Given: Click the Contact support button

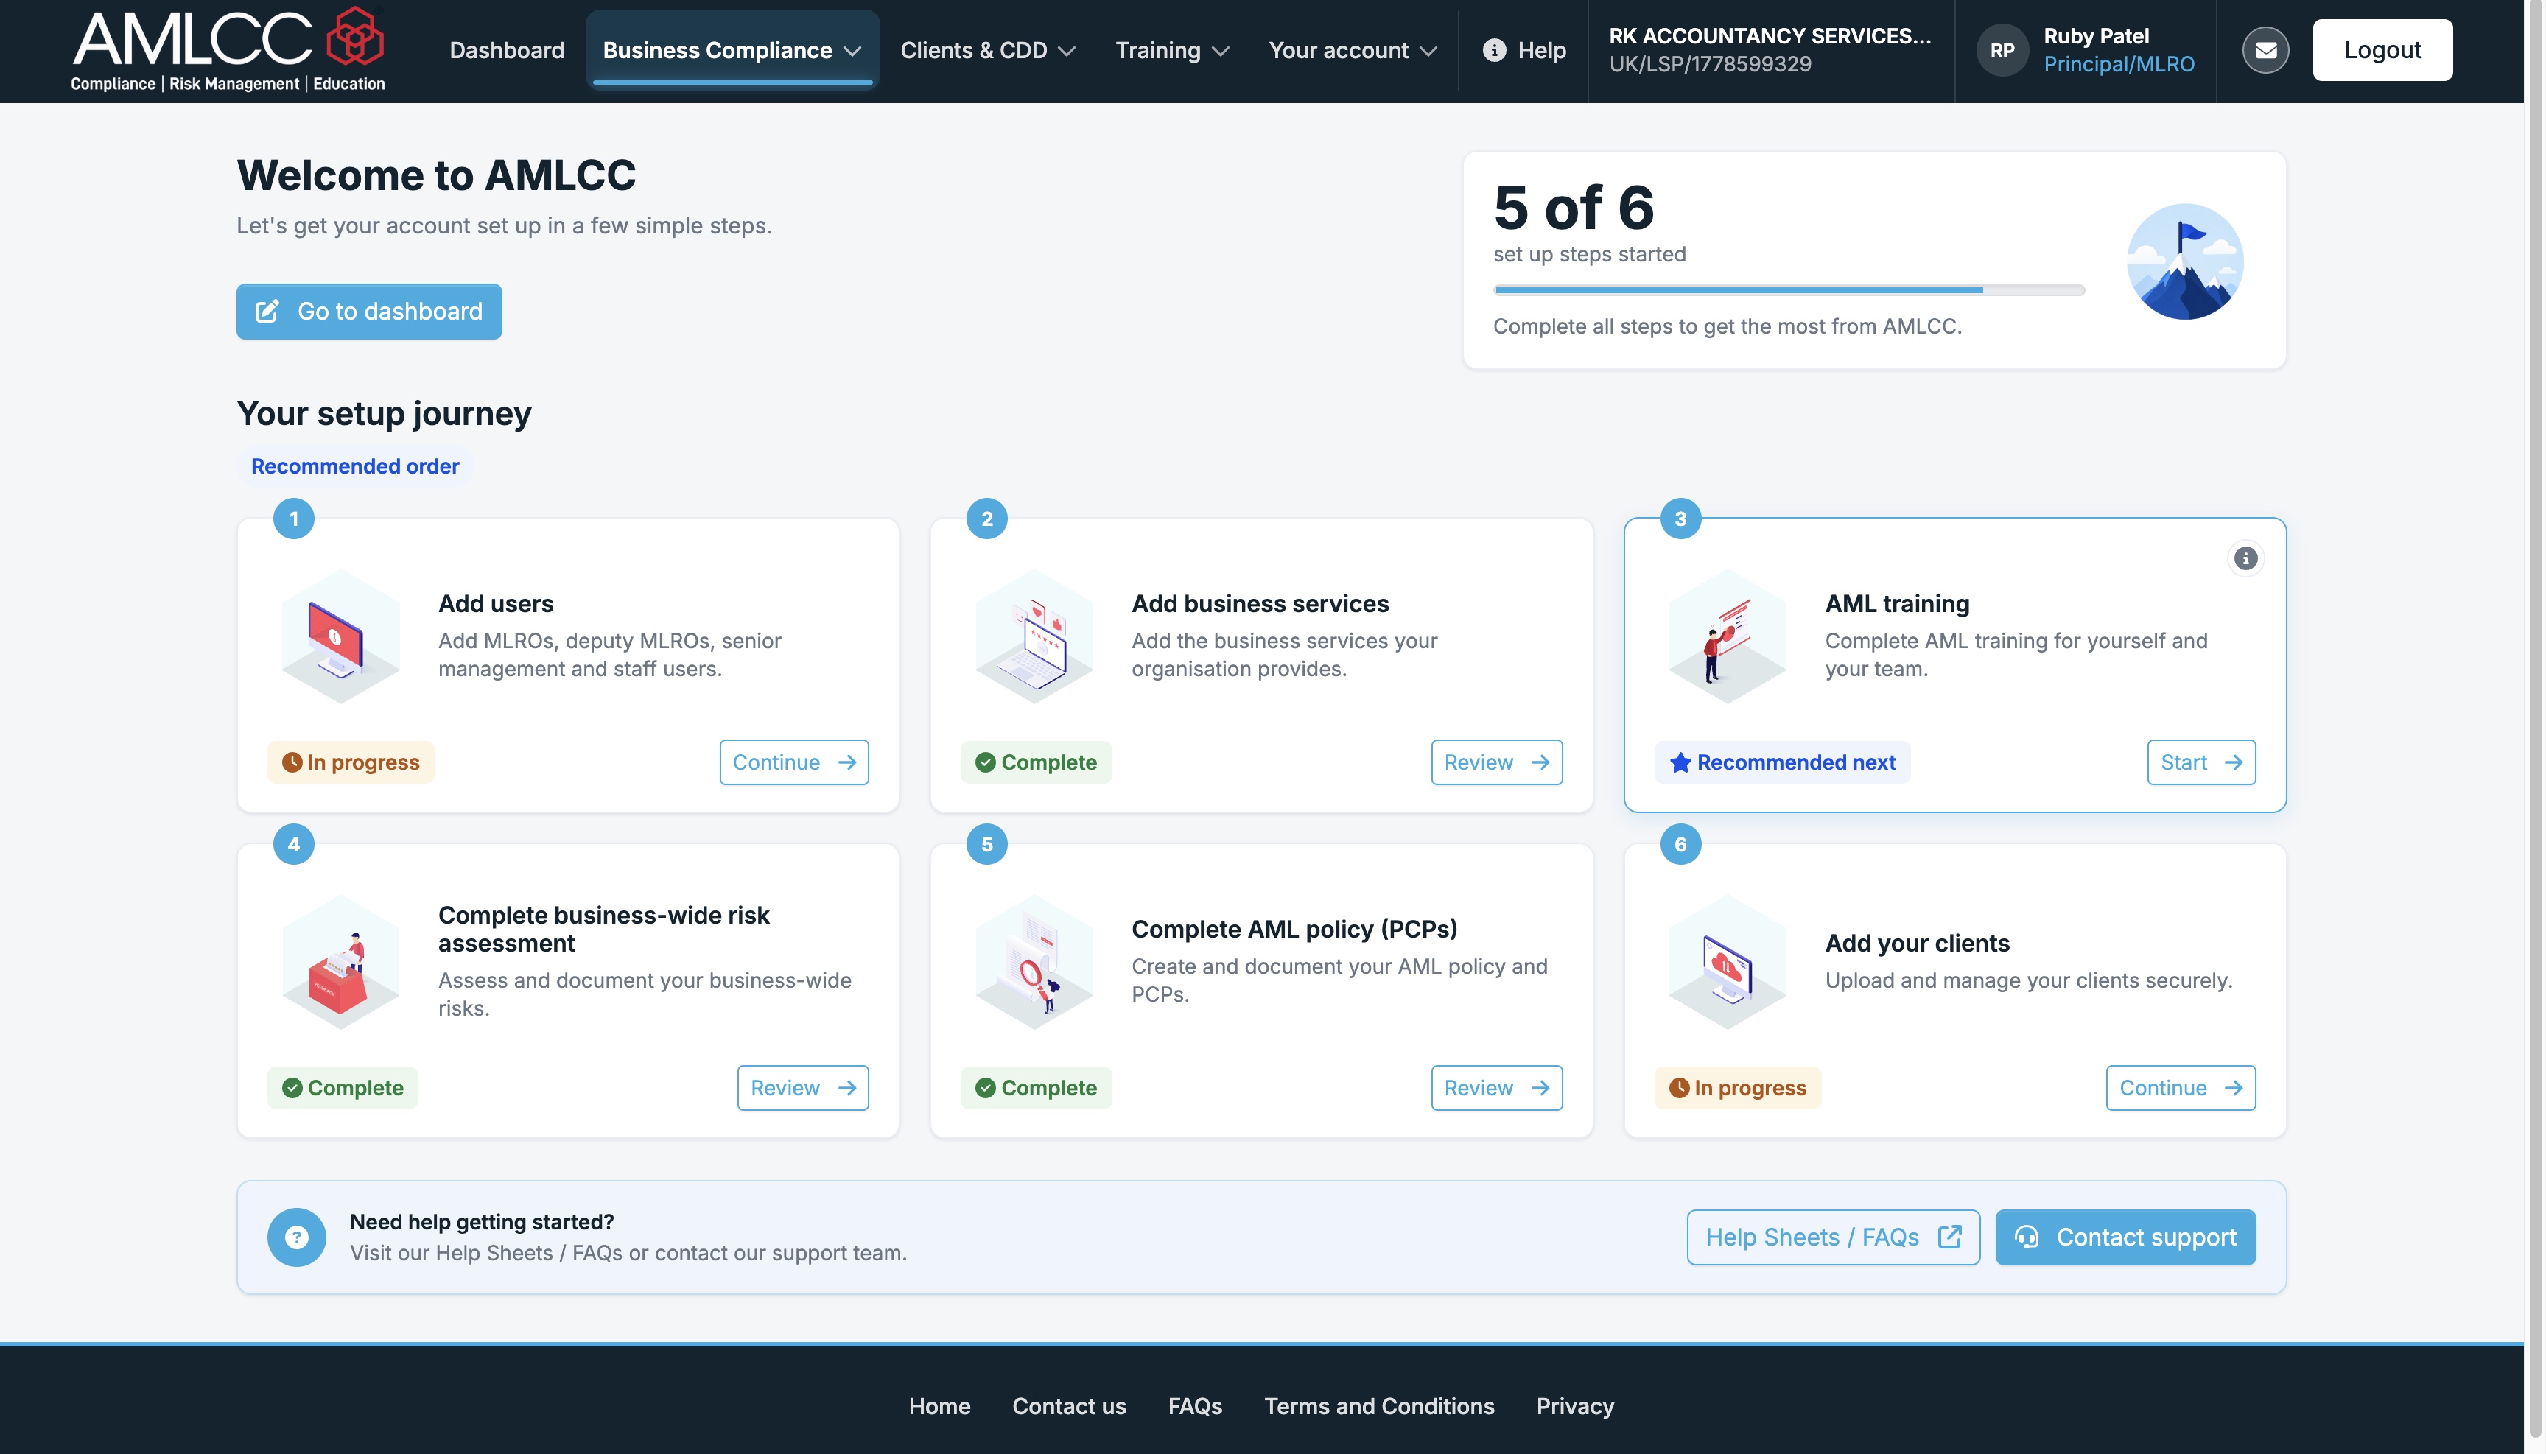Looking at the screenshot, I should point(2125,1238).
